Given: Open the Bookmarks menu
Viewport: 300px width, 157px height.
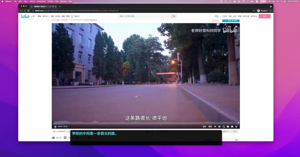Looking at the screenshot, I should click(41, 1).
